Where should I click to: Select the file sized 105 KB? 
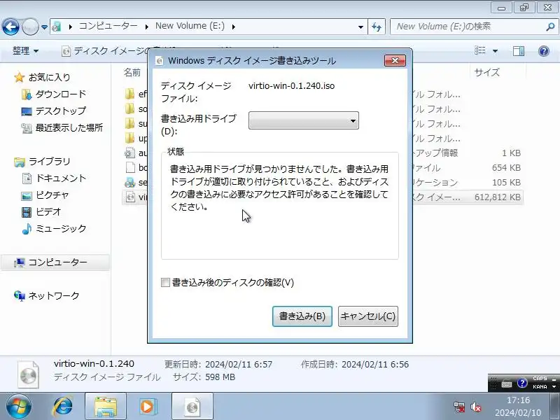tap(323, 182)
